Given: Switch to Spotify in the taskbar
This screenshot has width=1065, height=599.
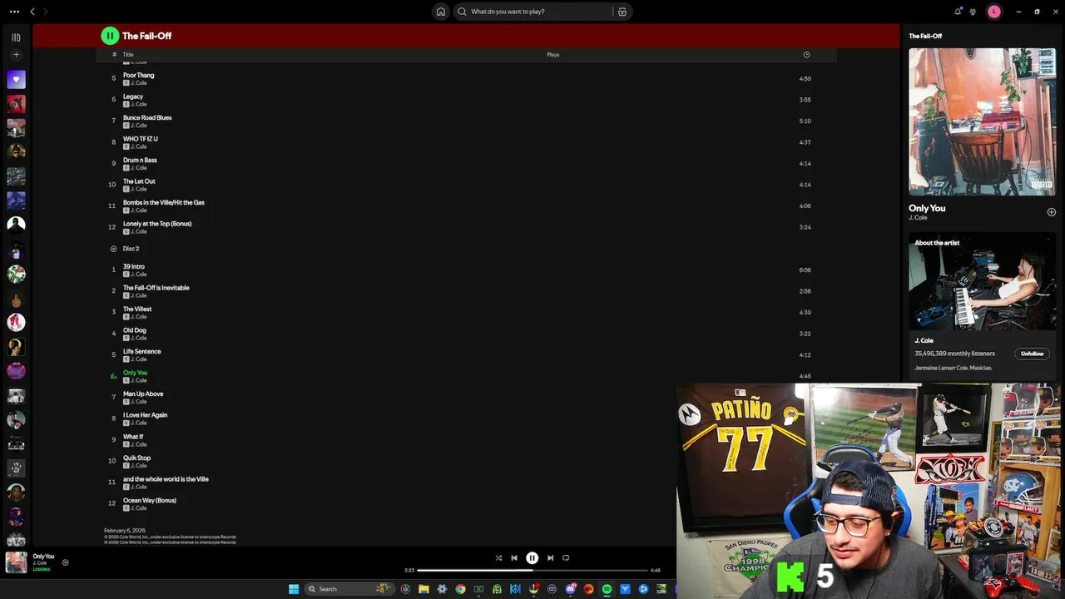Looking at the screenshot, I should [x=607, y=589].
